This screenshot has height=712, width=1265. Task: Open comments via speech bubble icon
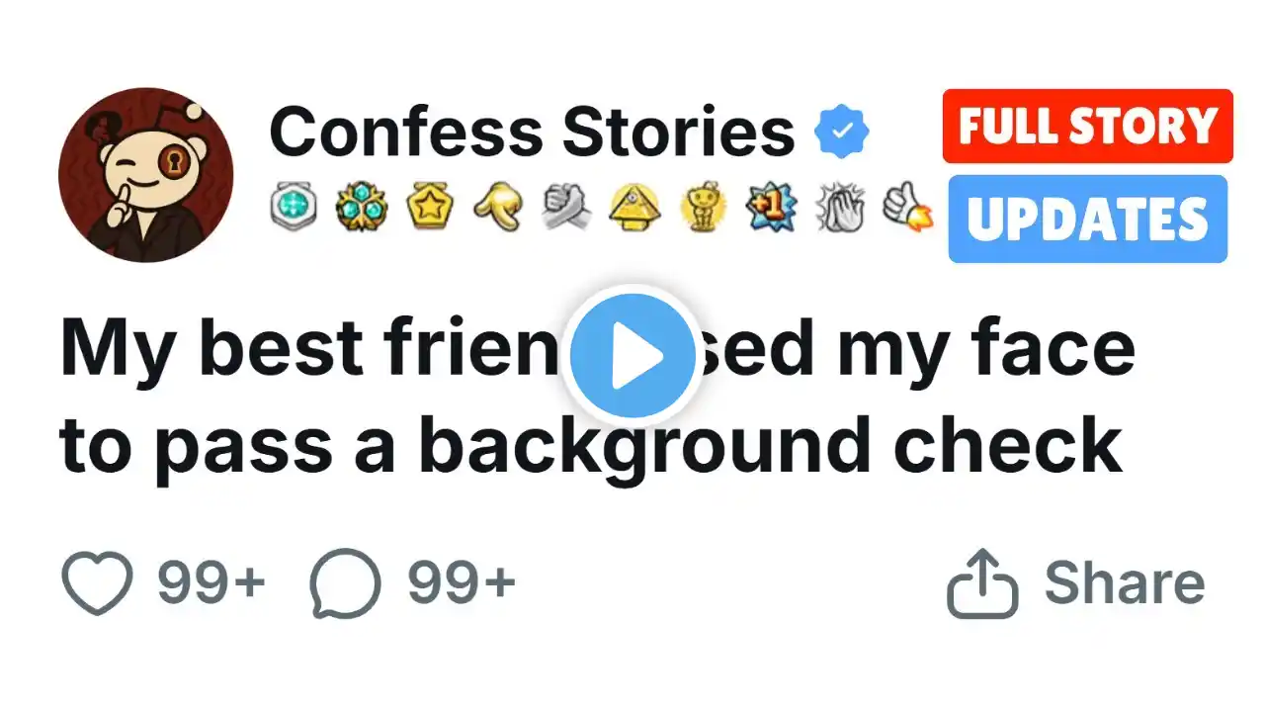tap(345, 583)
